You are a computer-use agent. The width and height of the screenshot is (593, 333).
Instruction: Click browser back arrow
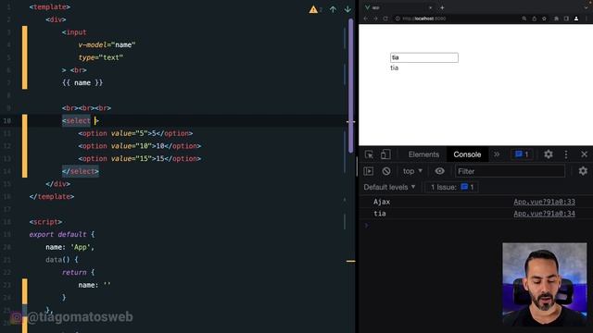[x=366, y=18]
